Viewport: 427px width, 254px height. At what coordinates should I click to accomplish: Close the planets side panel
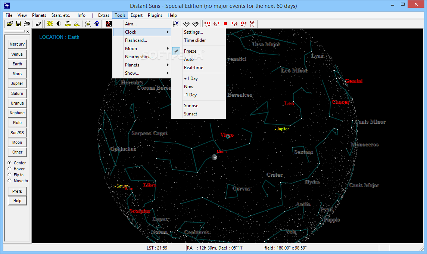28,32
